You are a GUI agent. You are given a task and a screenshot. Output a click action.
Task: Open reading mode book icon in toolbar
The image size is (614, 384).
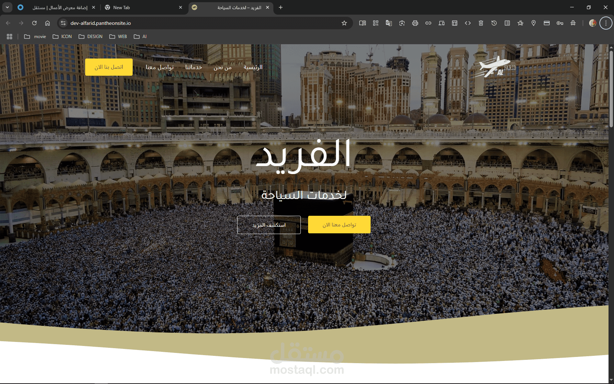point(362,23)
